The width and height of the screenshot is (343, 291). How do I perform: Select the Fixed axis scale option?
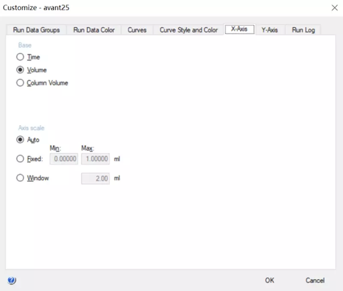click(x=20, y=159)
